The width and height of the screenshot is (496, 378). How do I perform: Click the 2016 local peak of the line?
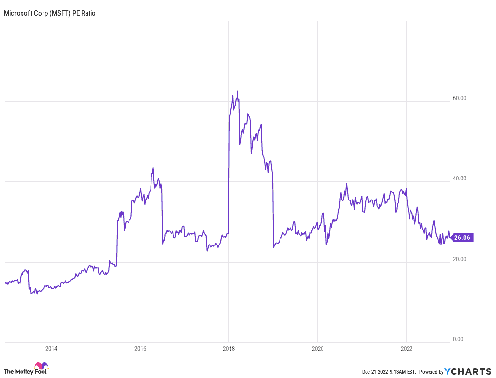153,168
